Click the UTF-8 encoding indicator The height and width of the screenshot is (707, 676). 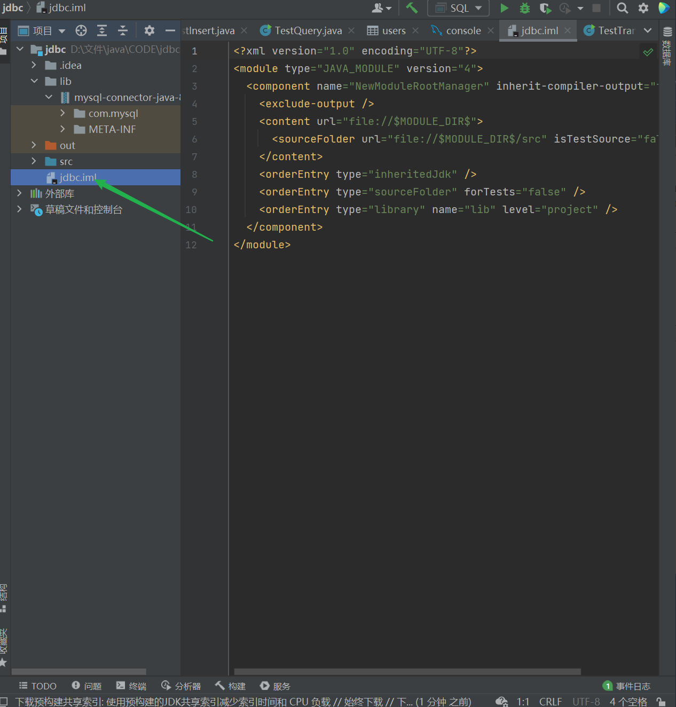pos(586,702)
